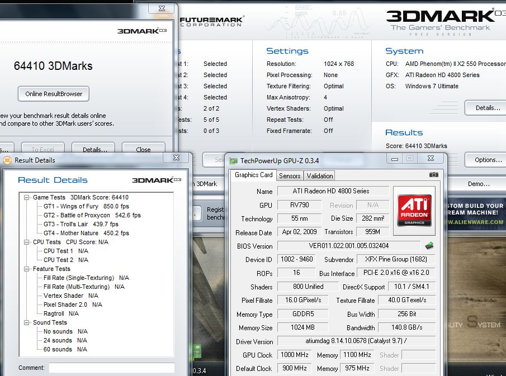506x376 pixels.
Task: Minimize the GPU-Z window
Action: point(394,158)
